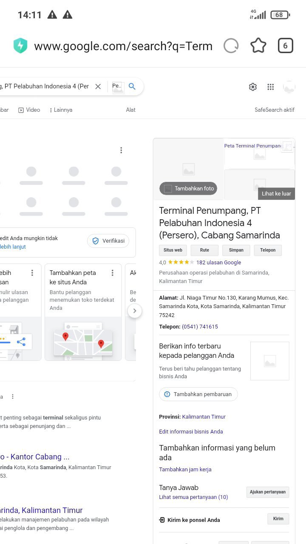The image size is (306, 544).
Task: Tap the page reload spinner icon
Action: 231,46
